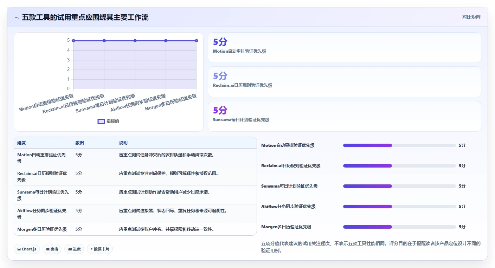
Task: Select the 表格 tag chip
Action: click(52, 249)
